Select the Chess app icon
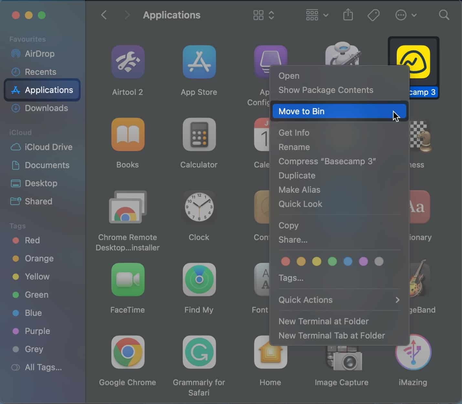Image resolution: width=462 pixels, height=404 pixels. [x=421, y=136]
